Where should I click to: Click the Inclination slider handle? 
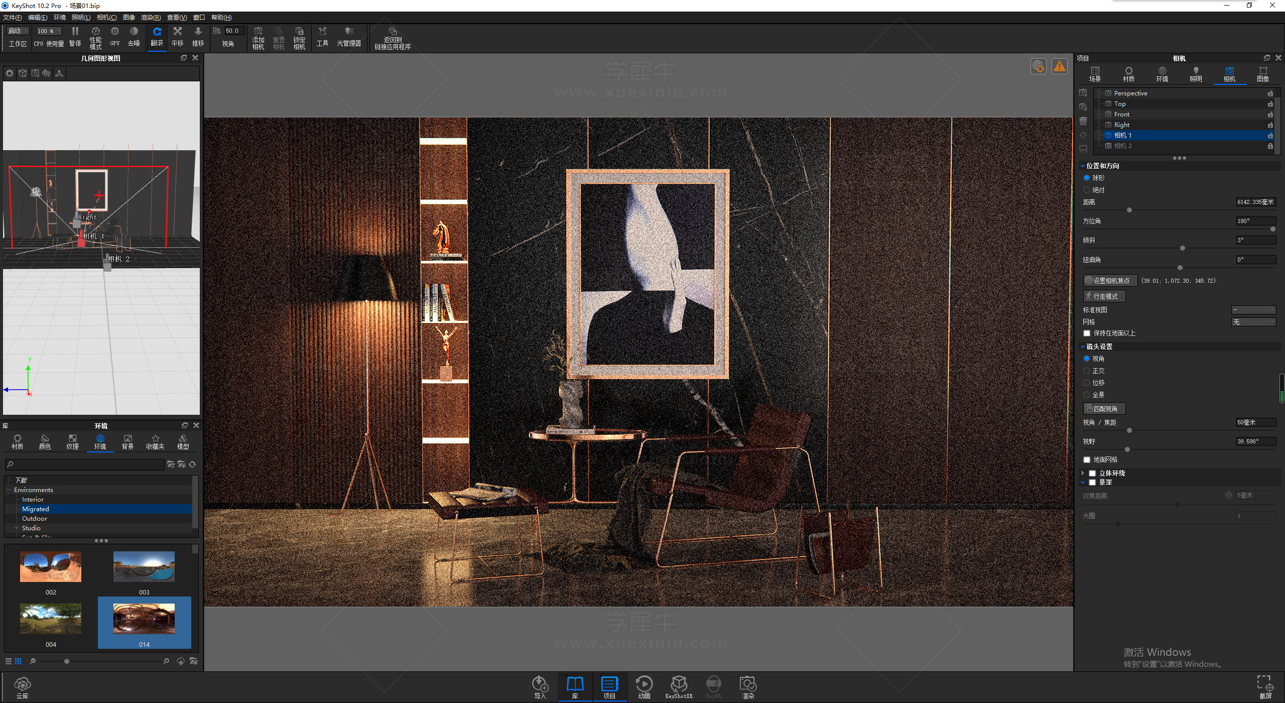click(x=1183, y=248)
